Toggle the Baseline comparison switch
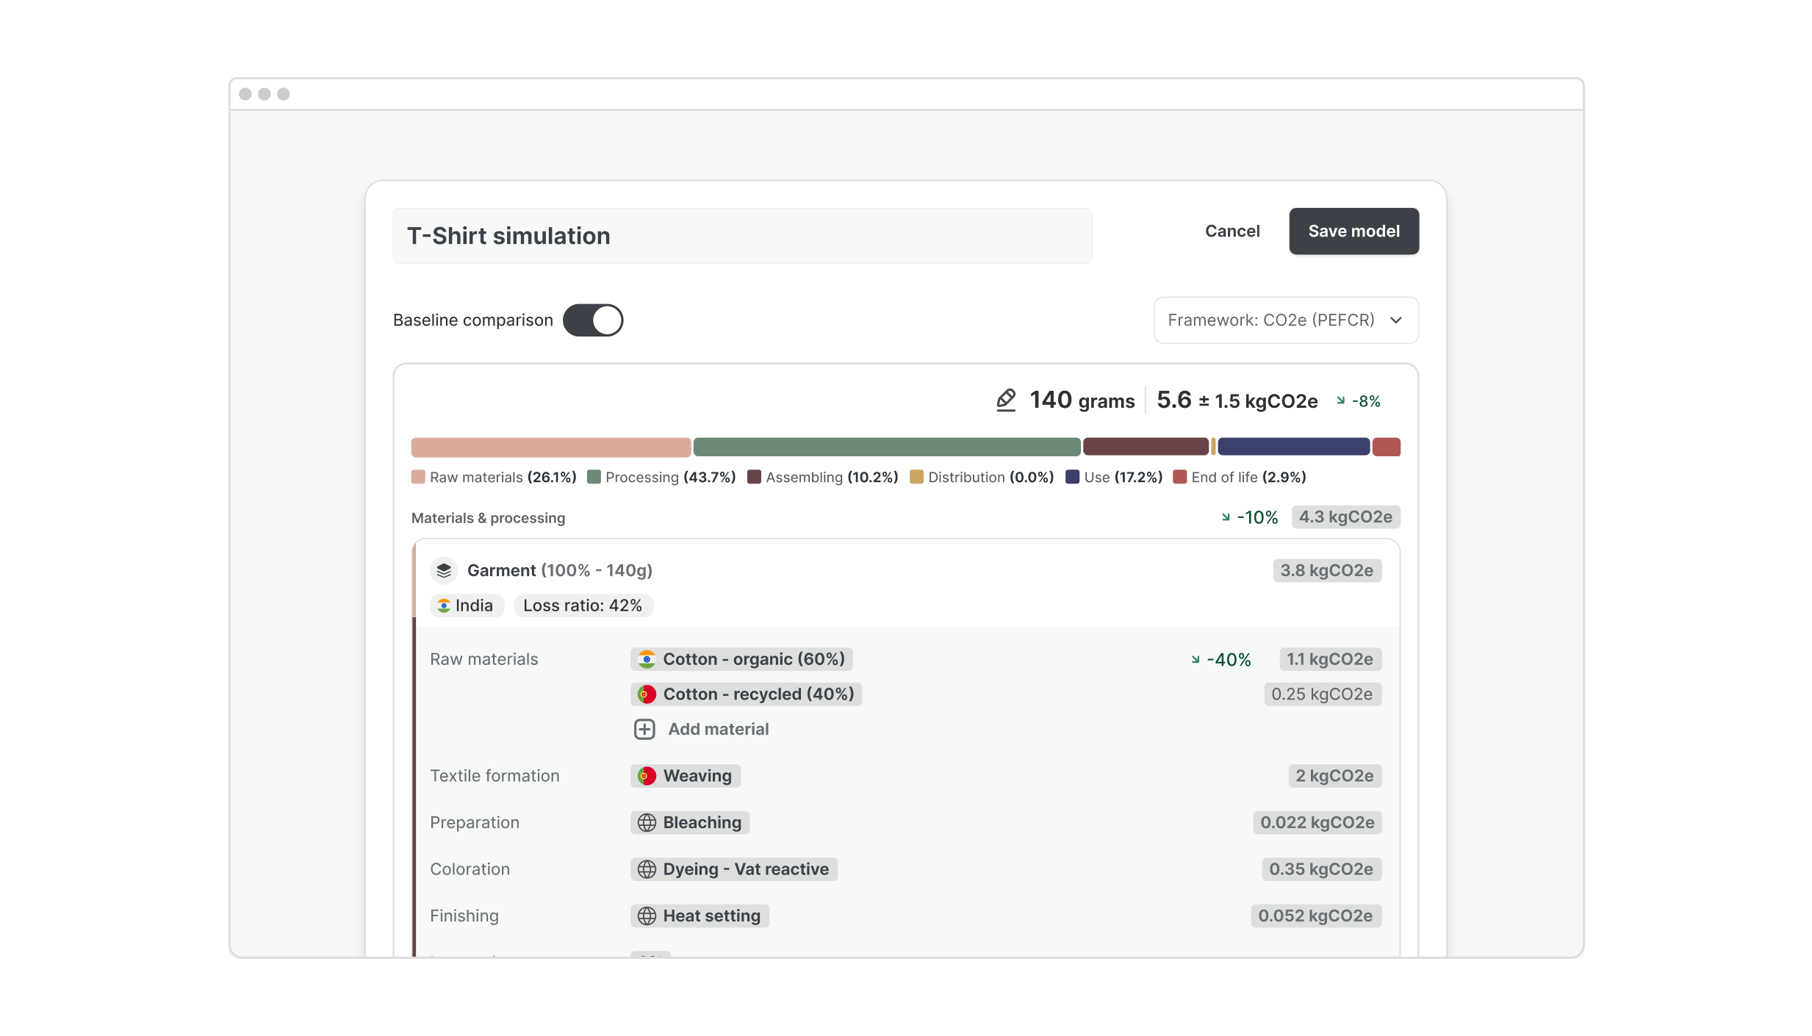Viewport: 1812px width, 1036px height. coord(593,320)
